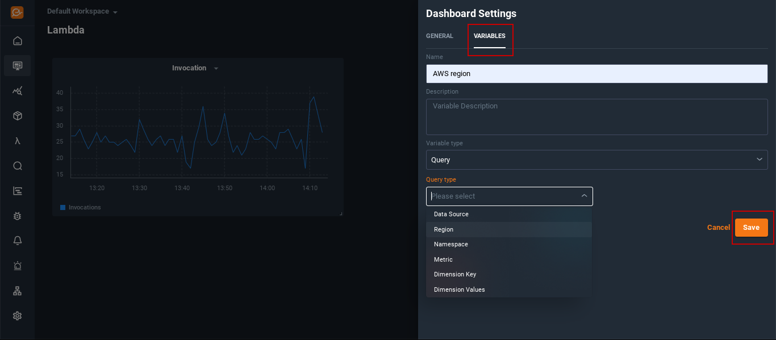The image size is (776, 340).
Task: Select the bug debugging icon
Action: point(17,216)
